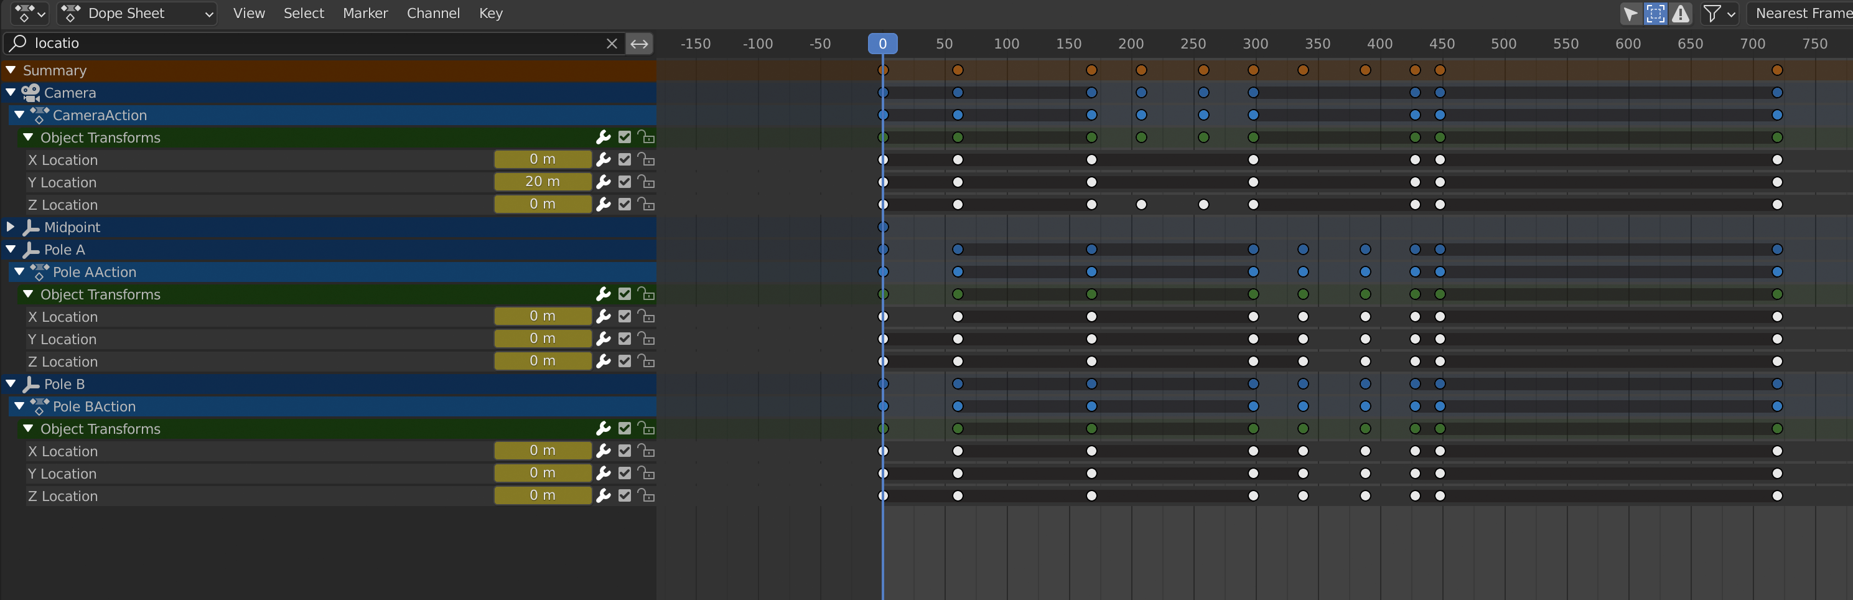
Task: Mute Pole B Y Location channel checkbox
Action: tap(624, 474)
